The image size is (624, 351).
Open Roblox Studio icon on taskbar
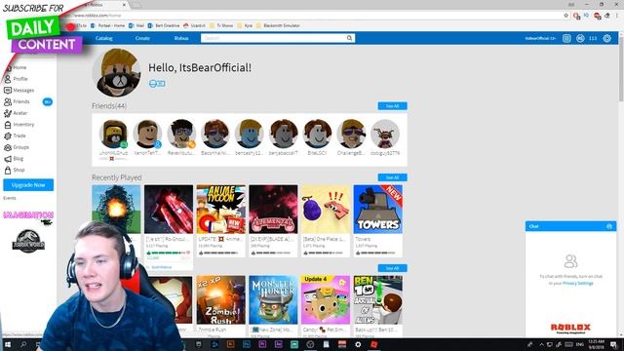click(x=373, y=344)
